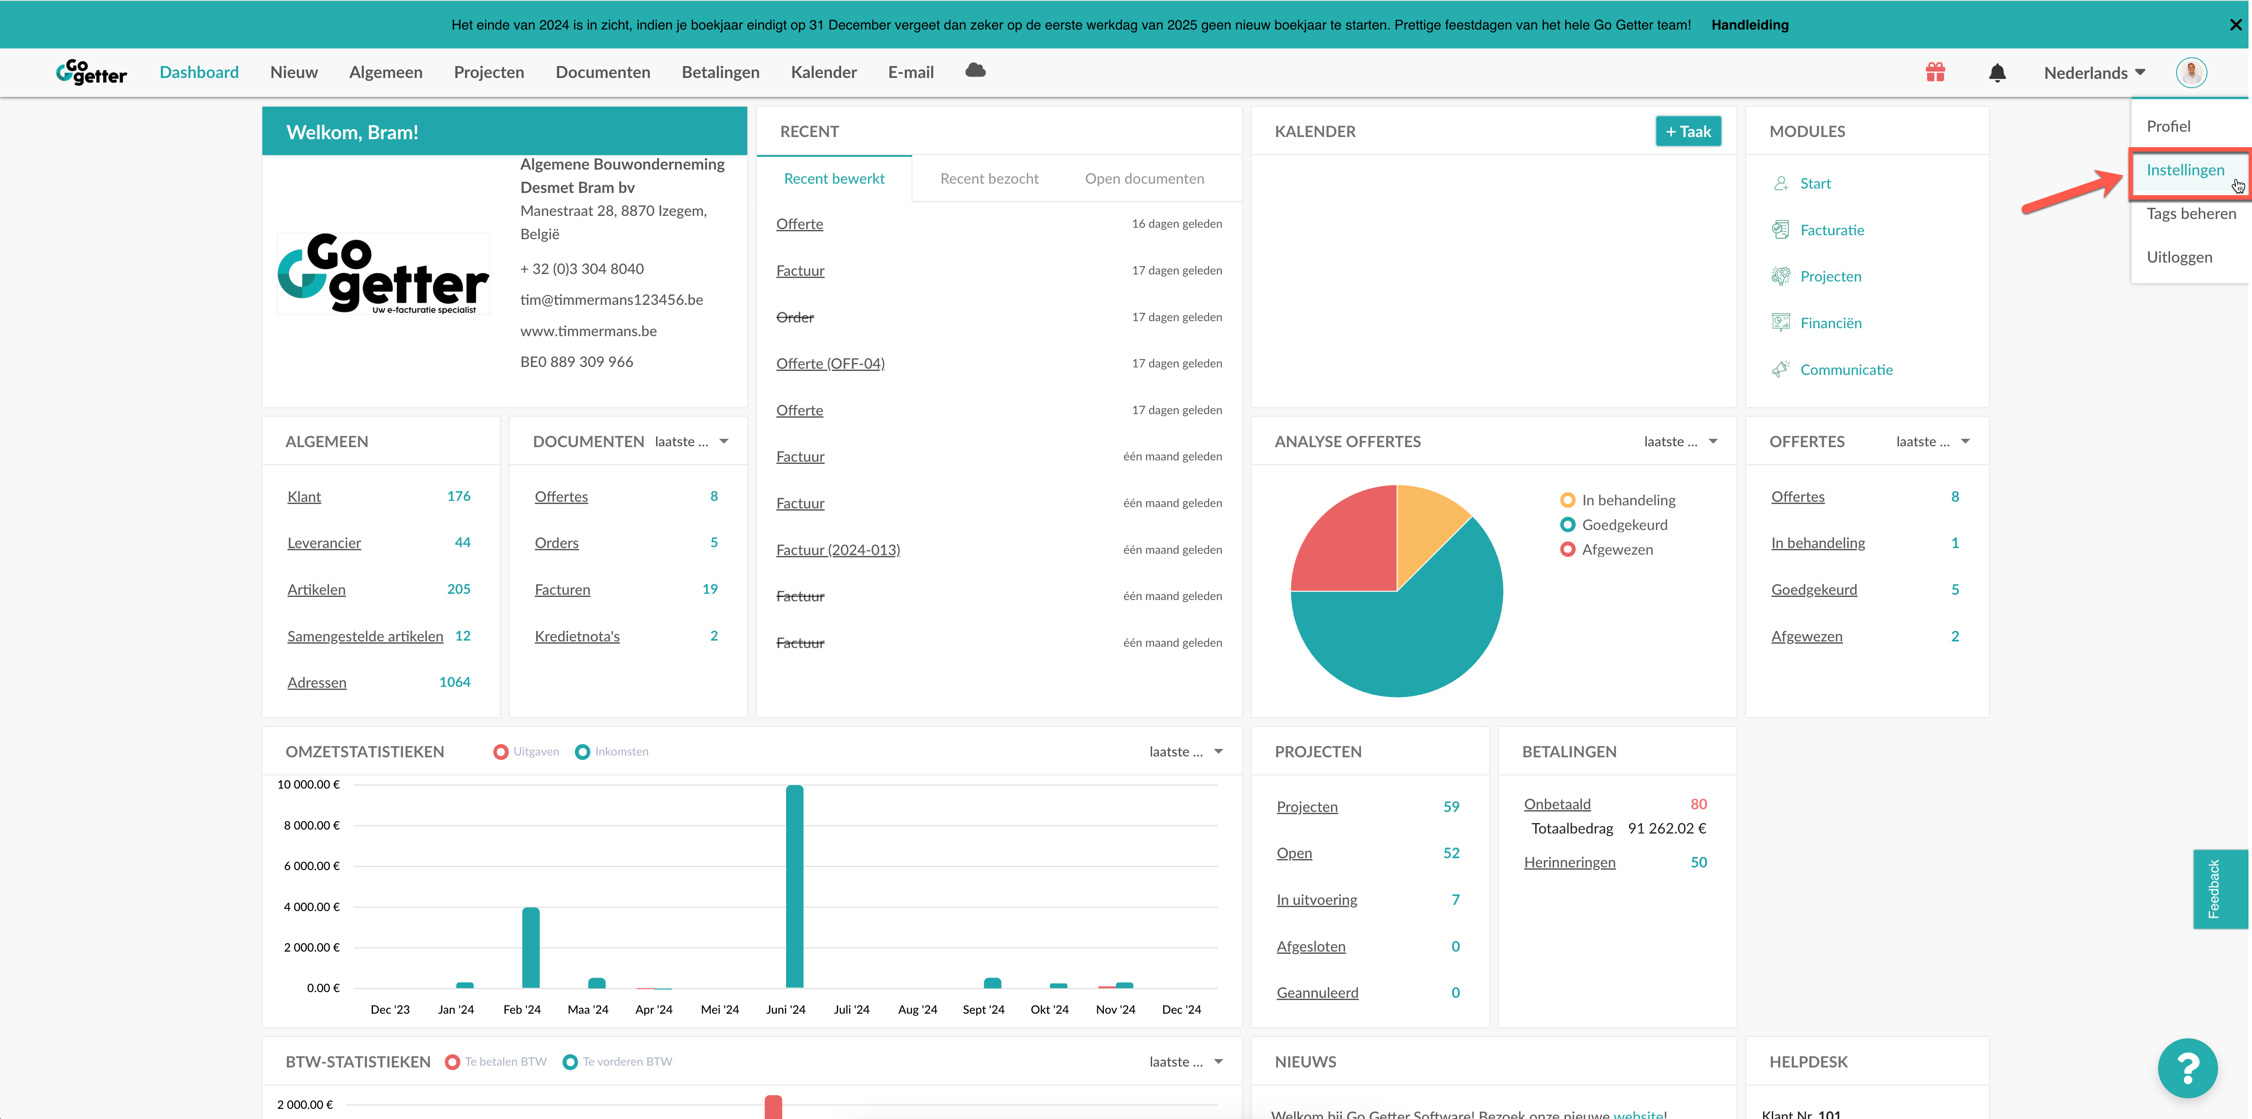
Task: Open In uitvoering projects link
Action: click(1316, 900)
